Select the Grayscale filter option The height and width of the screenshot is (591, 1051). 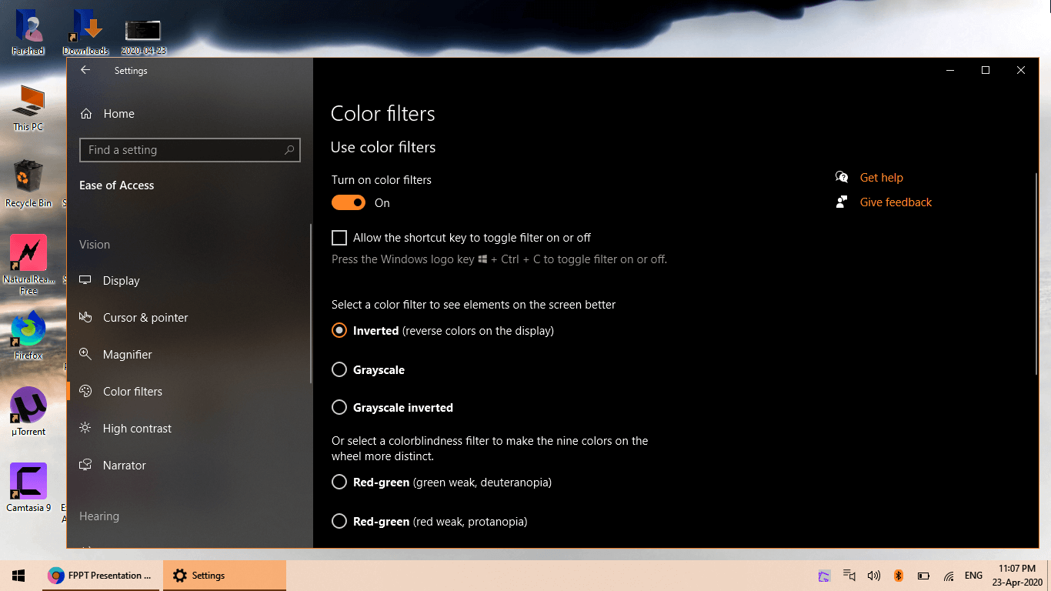(339, 370)
